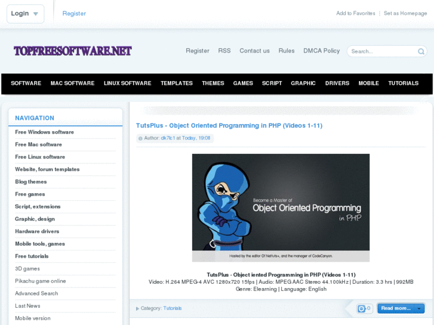Click the search magnifier icon
This screenshot has height=325, width=434.
421,51
